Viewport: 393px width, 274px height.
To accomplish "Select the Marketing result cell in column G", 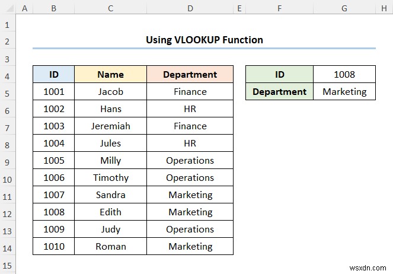I will click(344, 91).
